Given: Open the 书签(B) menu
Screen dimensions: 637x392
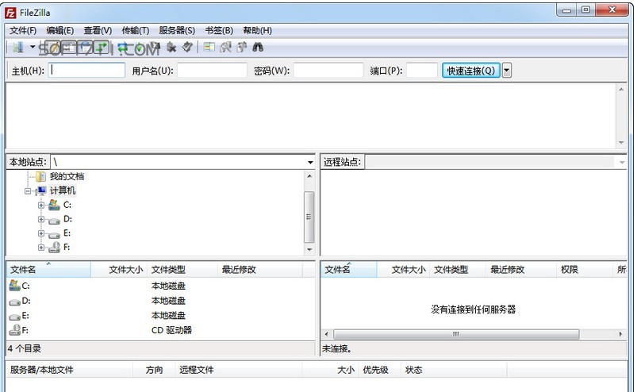Looking at the screenshot, I should [219, 30].
